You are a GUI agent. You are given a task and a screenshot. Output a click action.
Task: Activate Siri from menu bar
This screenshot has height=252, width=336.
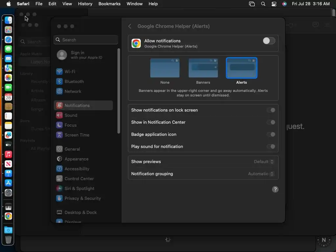click(284, 4)
